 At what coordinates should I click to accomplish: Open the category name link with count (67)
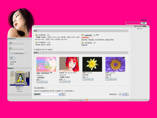coord(88,43)
